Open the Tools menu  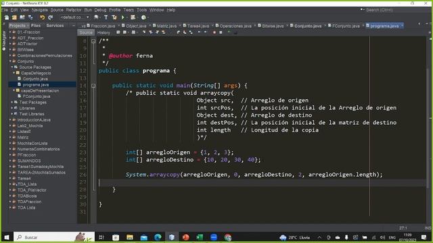141,10
